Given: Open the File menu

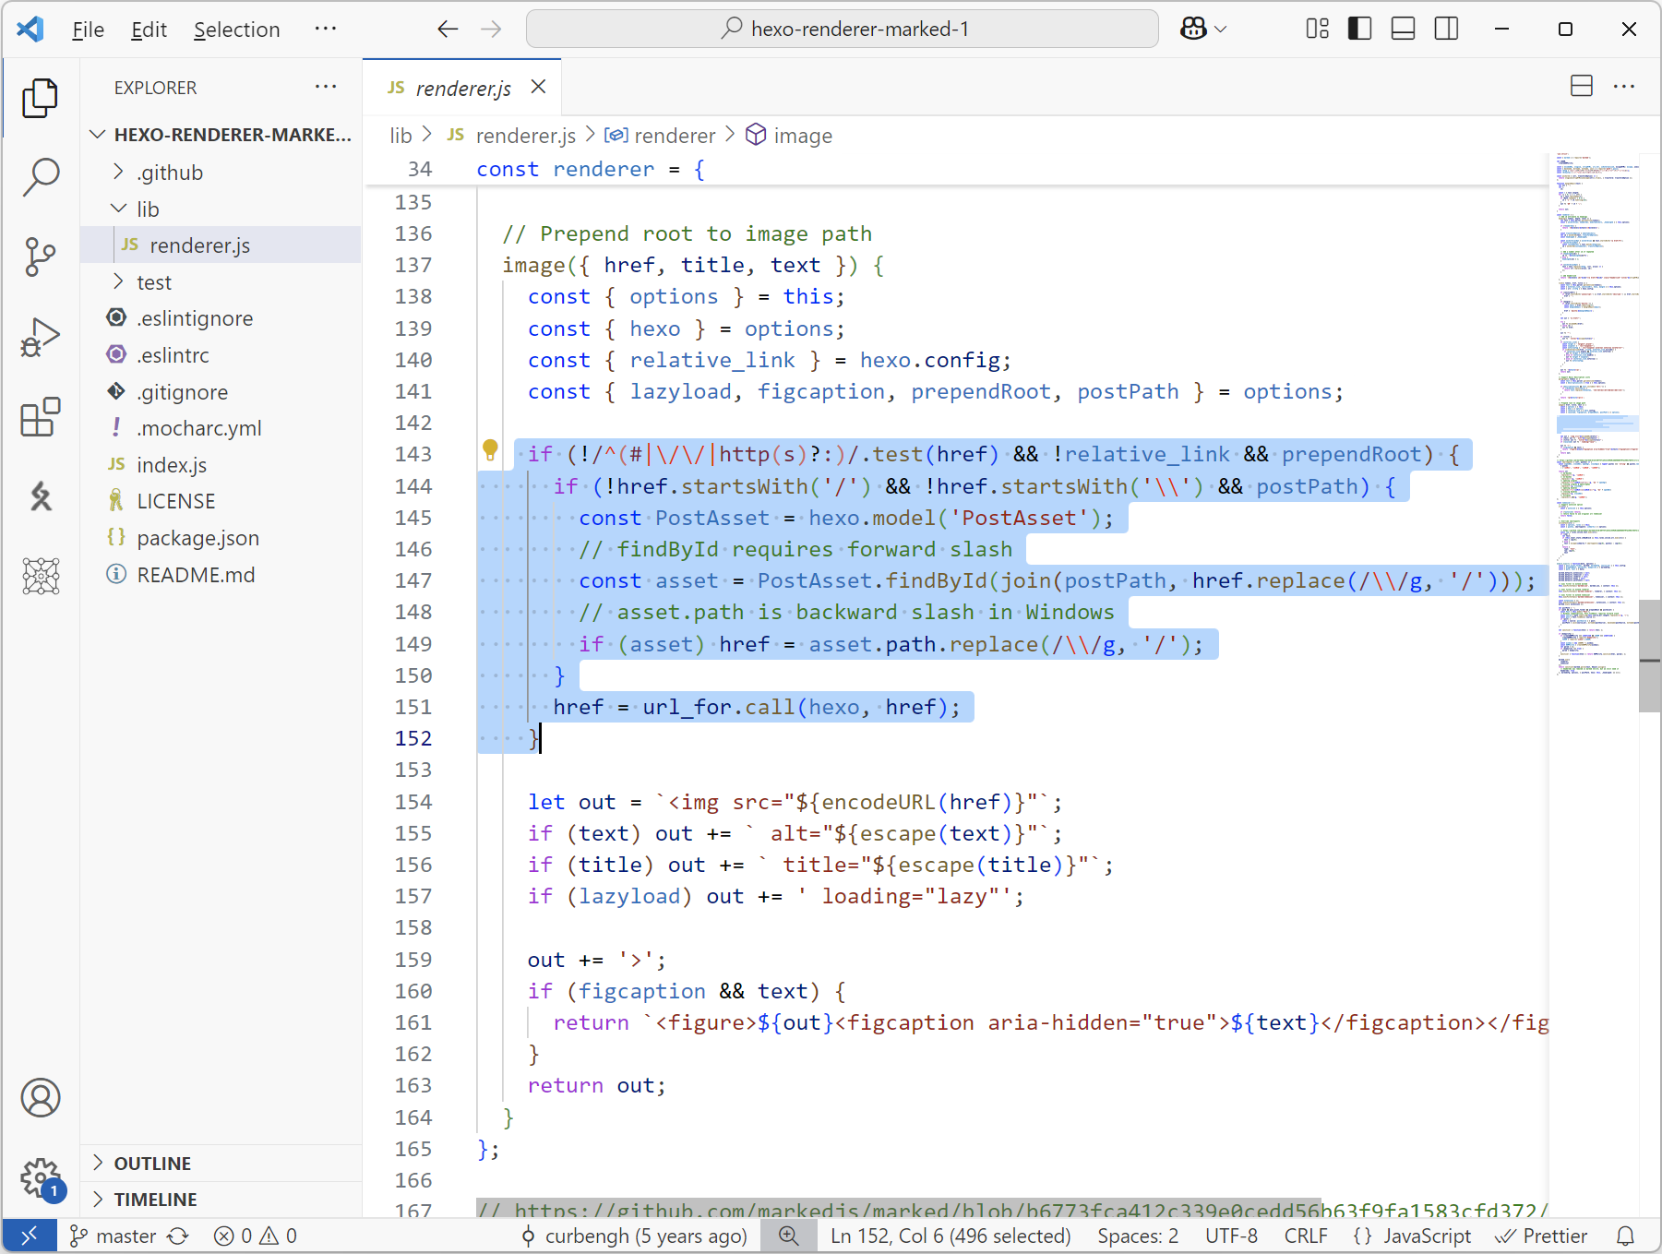Looking at the screenshot, I should pyautogui.click(x=88, y=30).
